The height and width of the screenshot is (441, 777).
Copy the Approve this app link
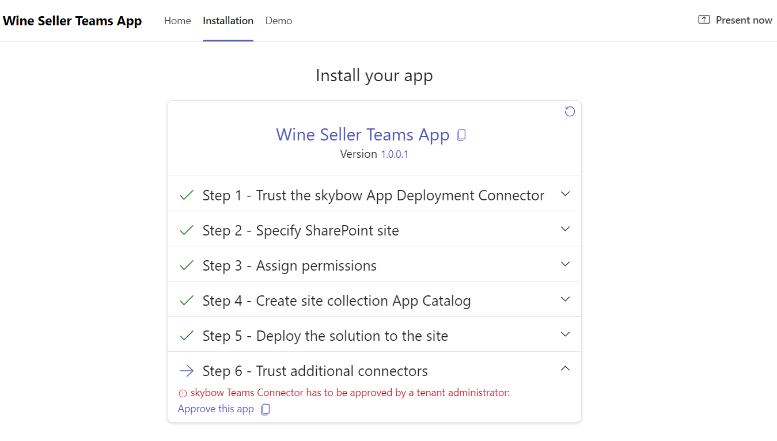[266, 409]
